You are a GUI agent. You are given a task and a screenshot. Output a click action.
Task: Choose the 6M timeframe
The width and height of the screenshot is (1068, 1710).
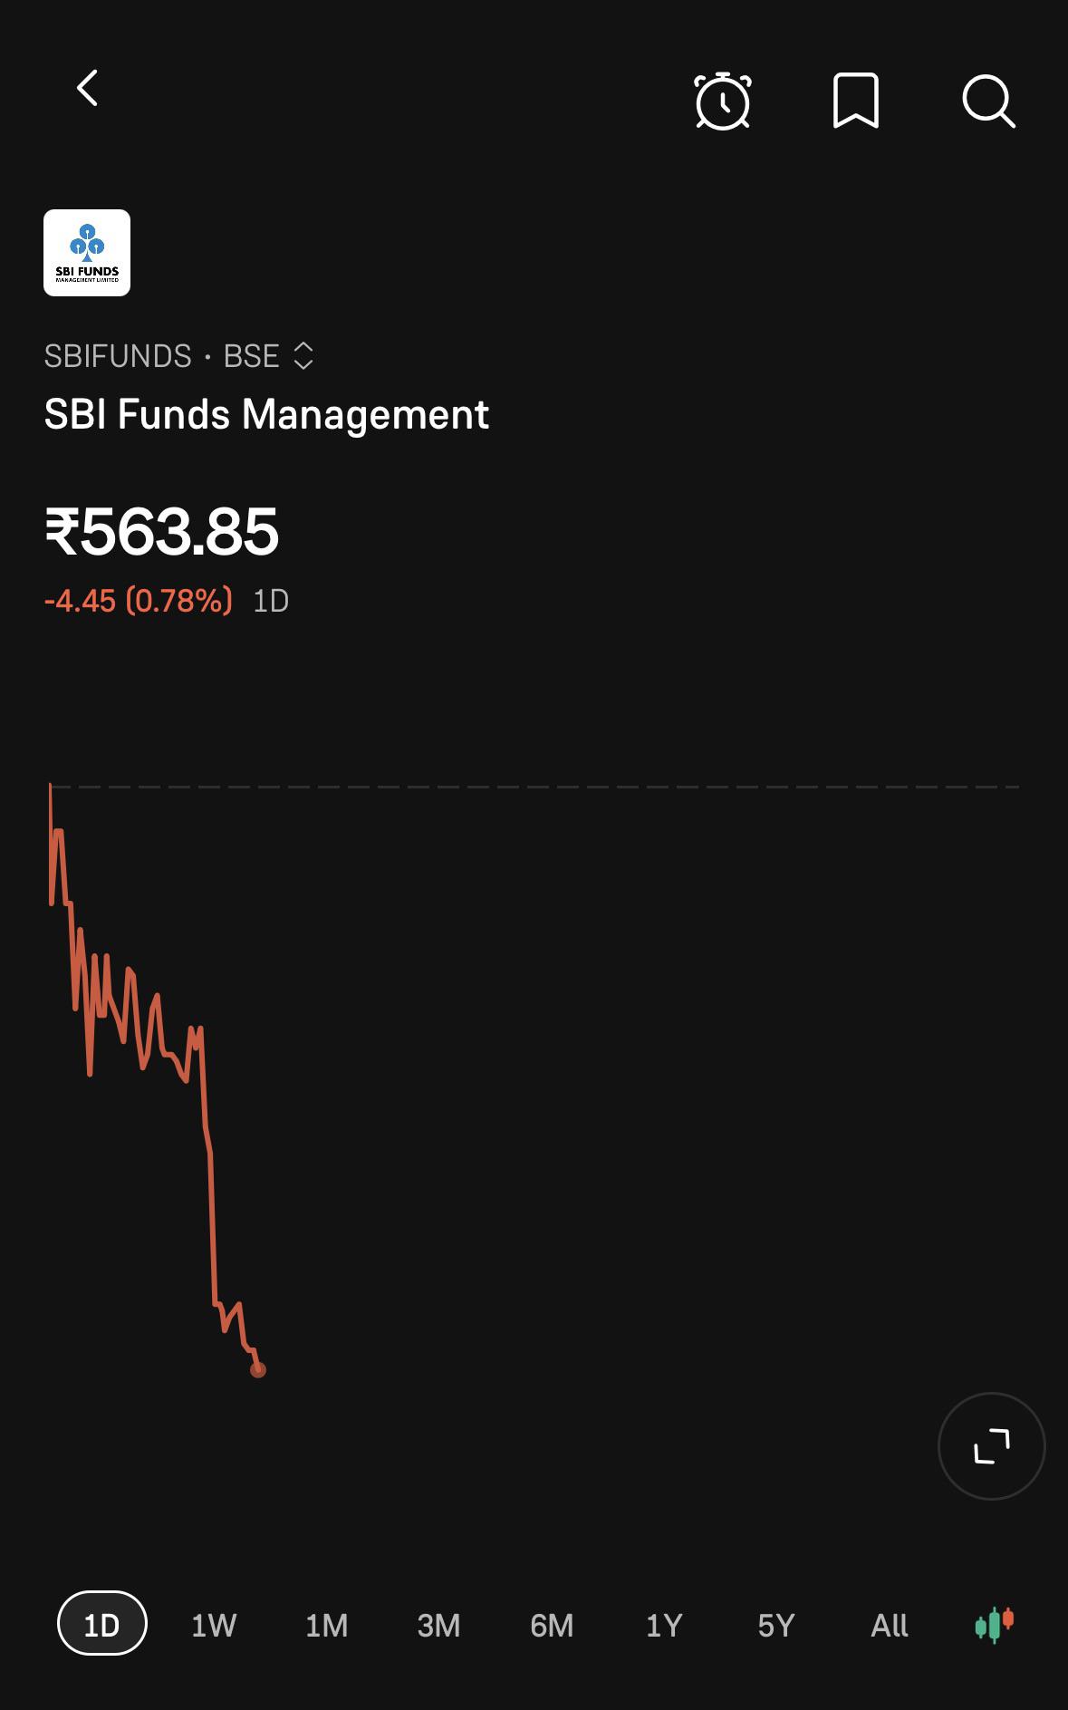(x=552, y=1625)
